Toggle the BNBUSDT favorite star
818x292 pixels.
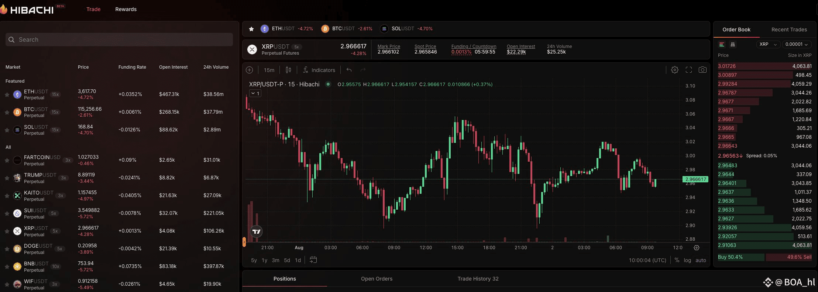[7, 267]
